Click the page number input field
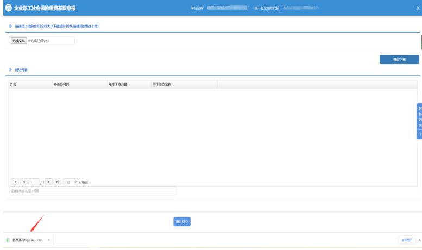Image resolution: width=422 pixels, height=250 pixels. [x=34, y=182]
